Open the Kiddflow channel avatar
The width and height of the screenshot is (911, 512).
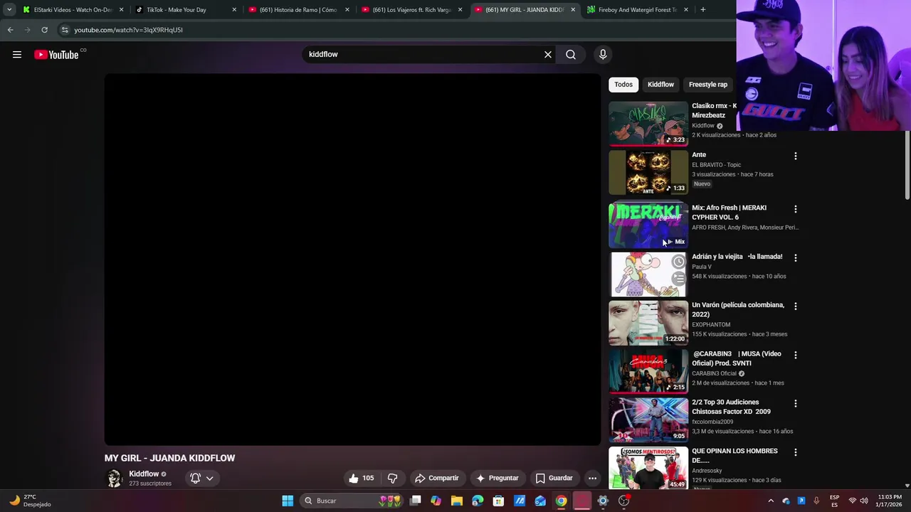coord(115,478)
